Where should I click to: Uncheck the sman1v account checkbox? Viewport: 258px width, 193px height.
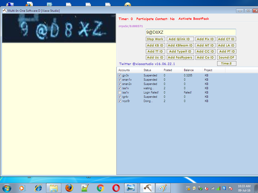pos(120,80)
